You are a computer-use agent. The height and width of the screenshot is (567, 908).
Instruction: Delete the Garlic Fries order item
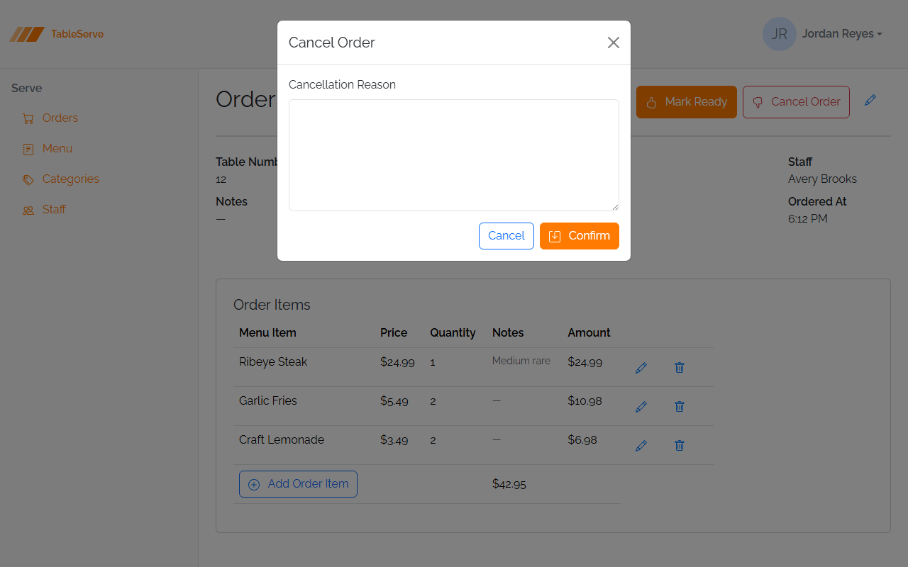pyautogui.click(x=680, y=407)
